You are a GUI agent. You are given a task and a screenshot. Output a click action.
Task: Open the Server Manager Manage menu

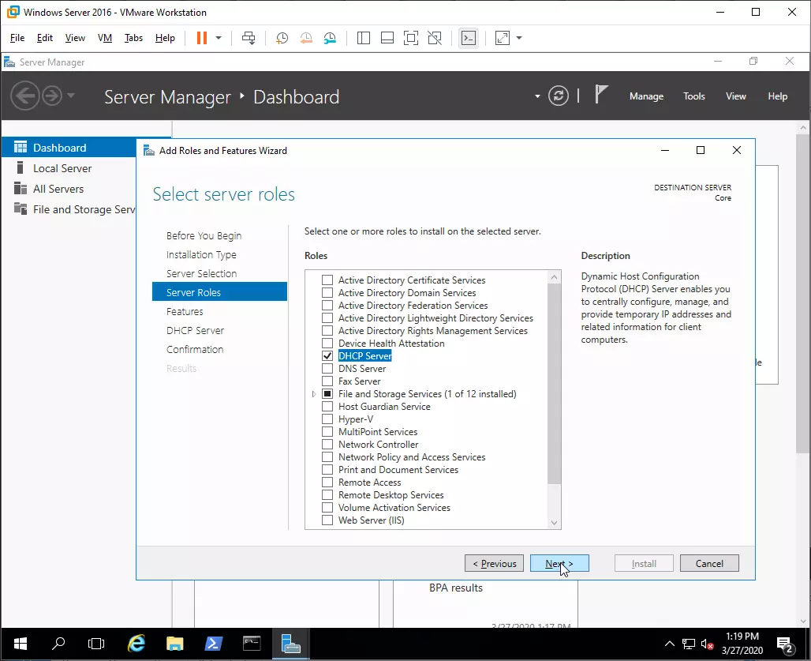pos(647,96)
